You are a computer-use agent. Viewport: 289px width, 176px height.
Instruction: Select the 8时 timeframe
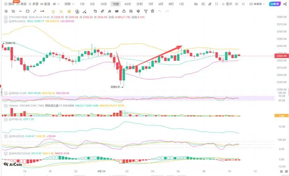(171, 4)
